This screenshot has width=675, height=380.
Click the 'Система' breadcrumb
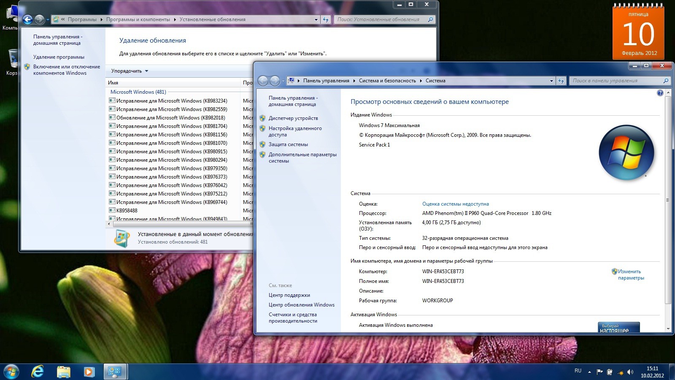coord(435,81)
